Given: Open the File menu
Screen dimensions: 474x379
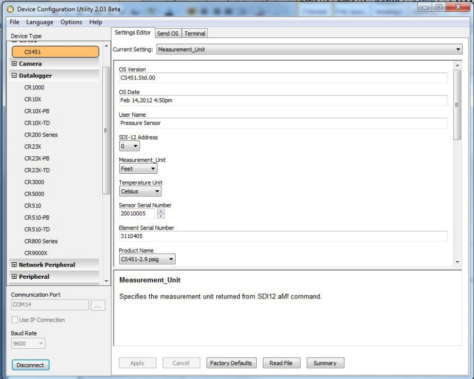Looking at the screenshot, I should 14,22.
